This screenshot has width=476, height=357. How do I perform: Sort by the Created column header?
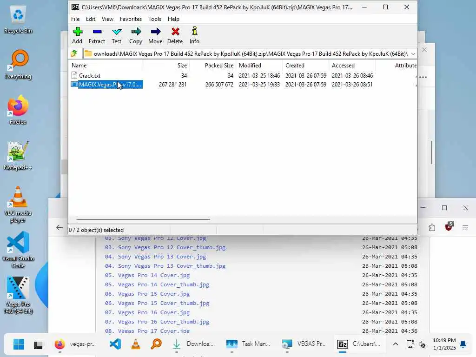(306, 65)
